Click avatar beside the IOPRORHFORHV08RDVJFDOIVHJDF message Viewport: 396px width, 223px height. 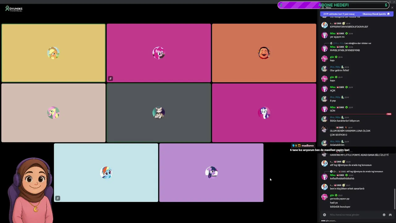(325, 25)
